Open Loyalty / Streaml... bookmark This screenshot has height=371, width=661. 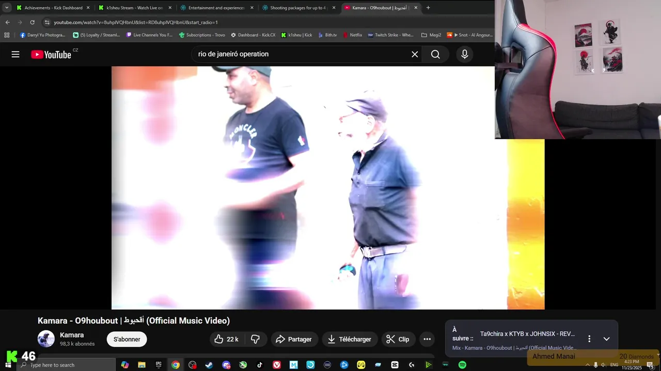97,35
